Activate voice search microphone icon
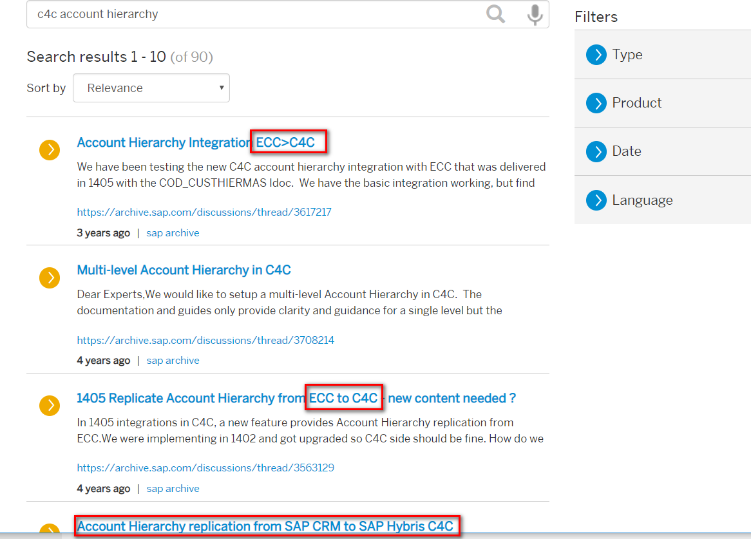Viewport: 751px width, 539px height. point(535,14)
